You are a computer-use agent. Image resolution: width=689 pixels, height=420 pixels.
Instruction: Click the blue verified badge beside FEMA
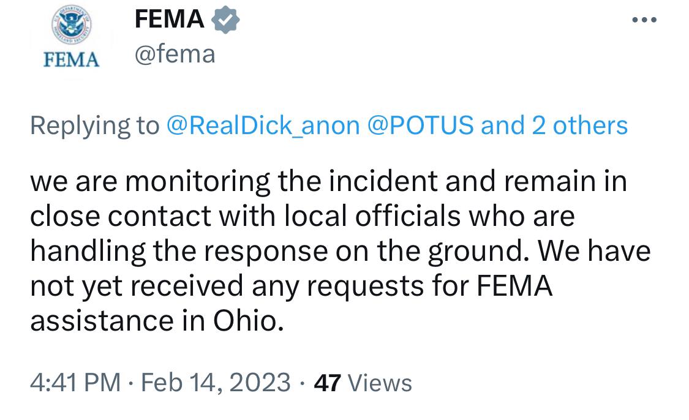coord(225,20)
